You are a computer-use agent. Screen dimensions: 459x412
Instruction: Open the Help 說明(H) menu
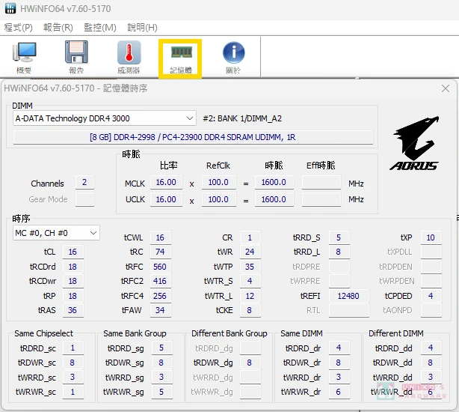coord(142,28)
